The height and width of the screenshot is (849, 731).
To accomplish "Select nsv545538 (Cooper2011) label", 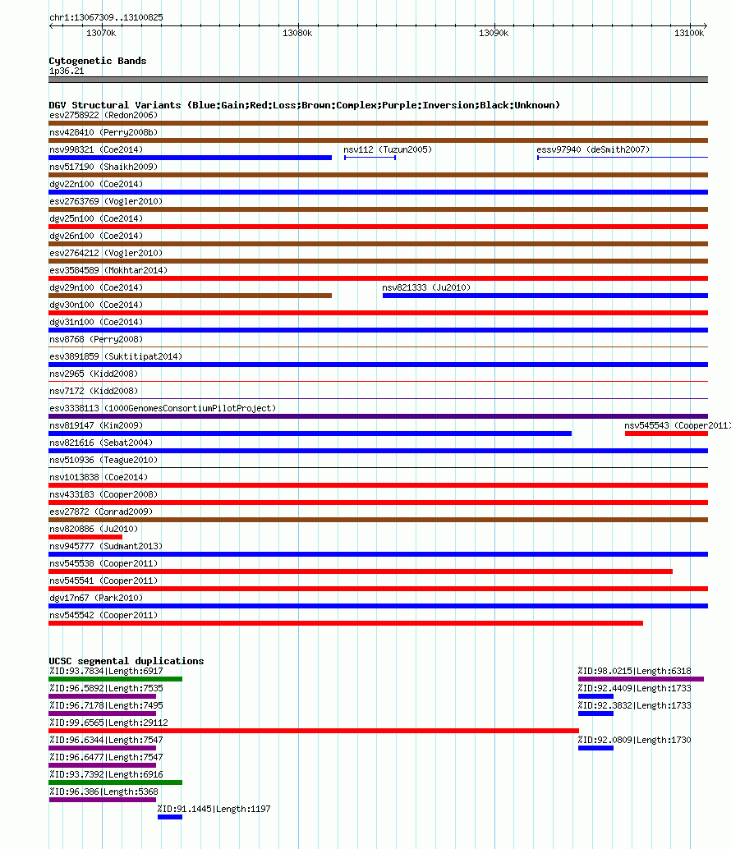I will (x=103, y=563).
